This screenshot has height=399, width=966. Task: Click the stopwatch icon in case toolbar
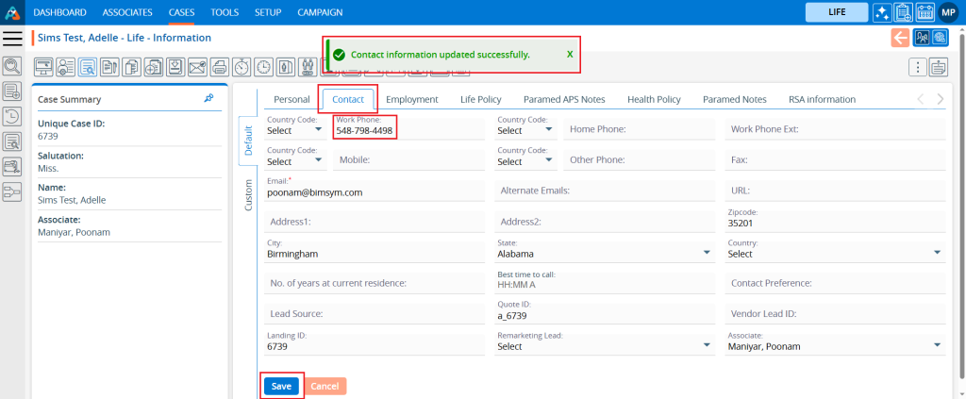pyautogui.click(x=241, y=67)
